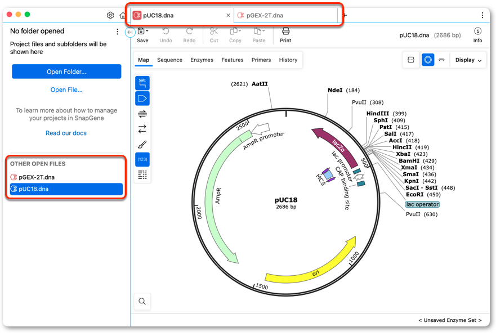Toggle the (123) numbering button
The image size is (496, 336).
(x=142, y=159)
